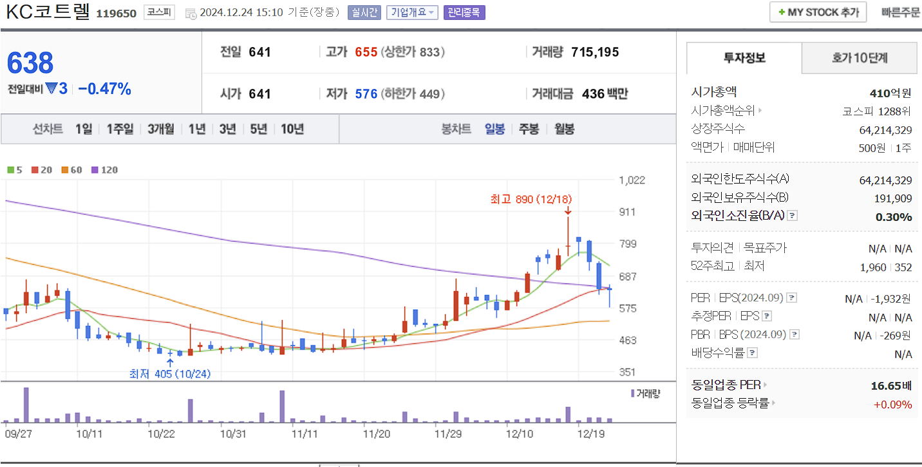The image size is (922, 467).
Task: Select the 1년 line chart period
Action: (197, 129)
